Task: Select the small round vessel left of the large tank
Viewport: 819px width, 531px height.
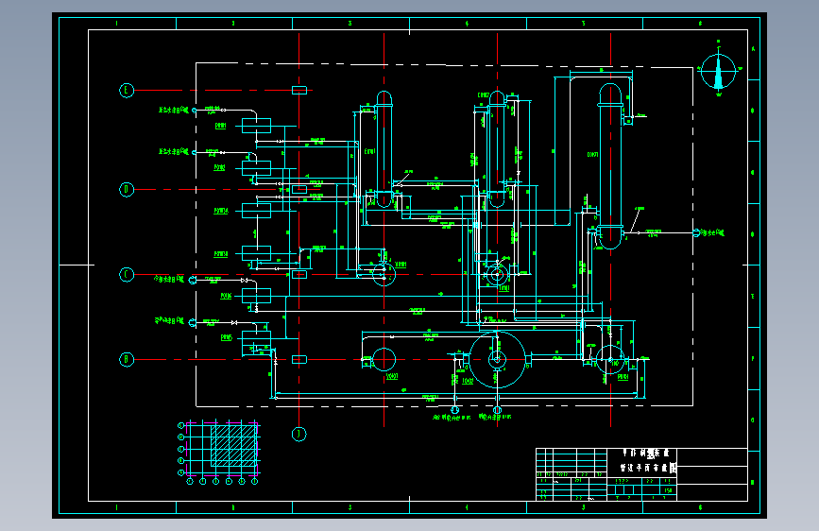Action: (384, 360)
